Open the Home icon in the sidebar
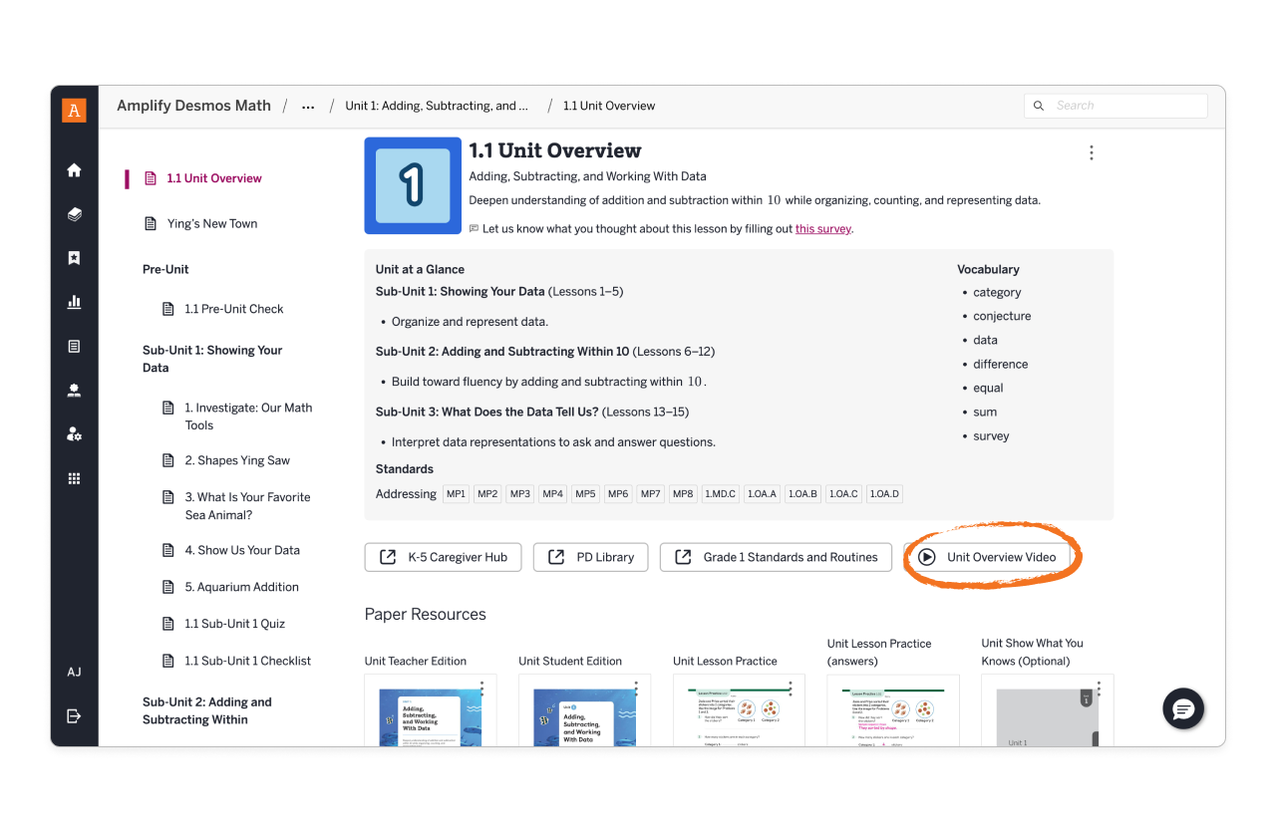This screenshot has height=833, width=1276. [x=74, y=170]
